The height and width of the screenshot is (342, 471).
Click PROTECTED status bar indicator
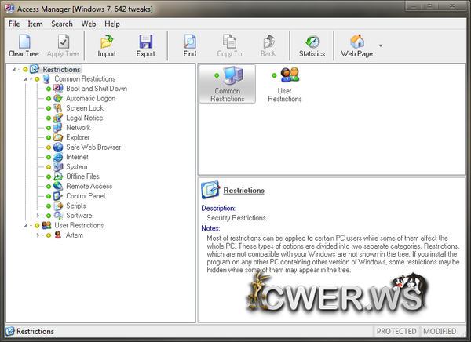396,331
